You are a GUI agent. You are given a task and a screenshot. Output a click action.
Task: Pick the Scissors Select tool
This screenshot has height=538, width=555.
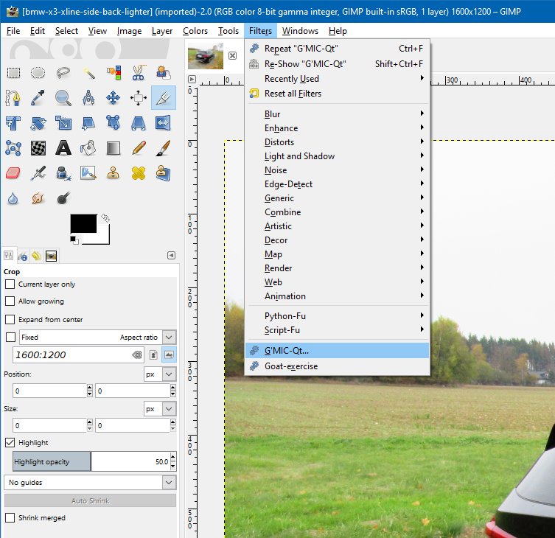pyautogui.click(x=138, y=72)
